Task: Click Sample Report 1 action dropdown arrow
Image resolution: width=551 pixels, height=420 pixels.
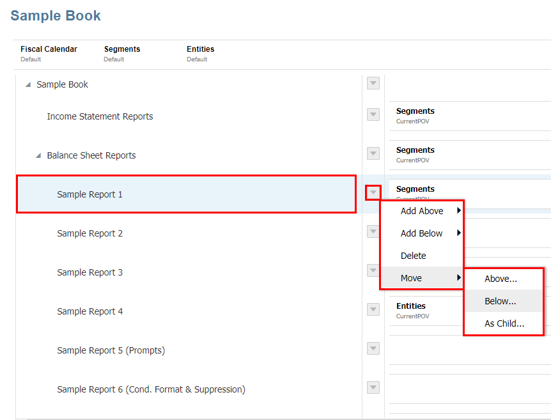Action: click(373, 192)
